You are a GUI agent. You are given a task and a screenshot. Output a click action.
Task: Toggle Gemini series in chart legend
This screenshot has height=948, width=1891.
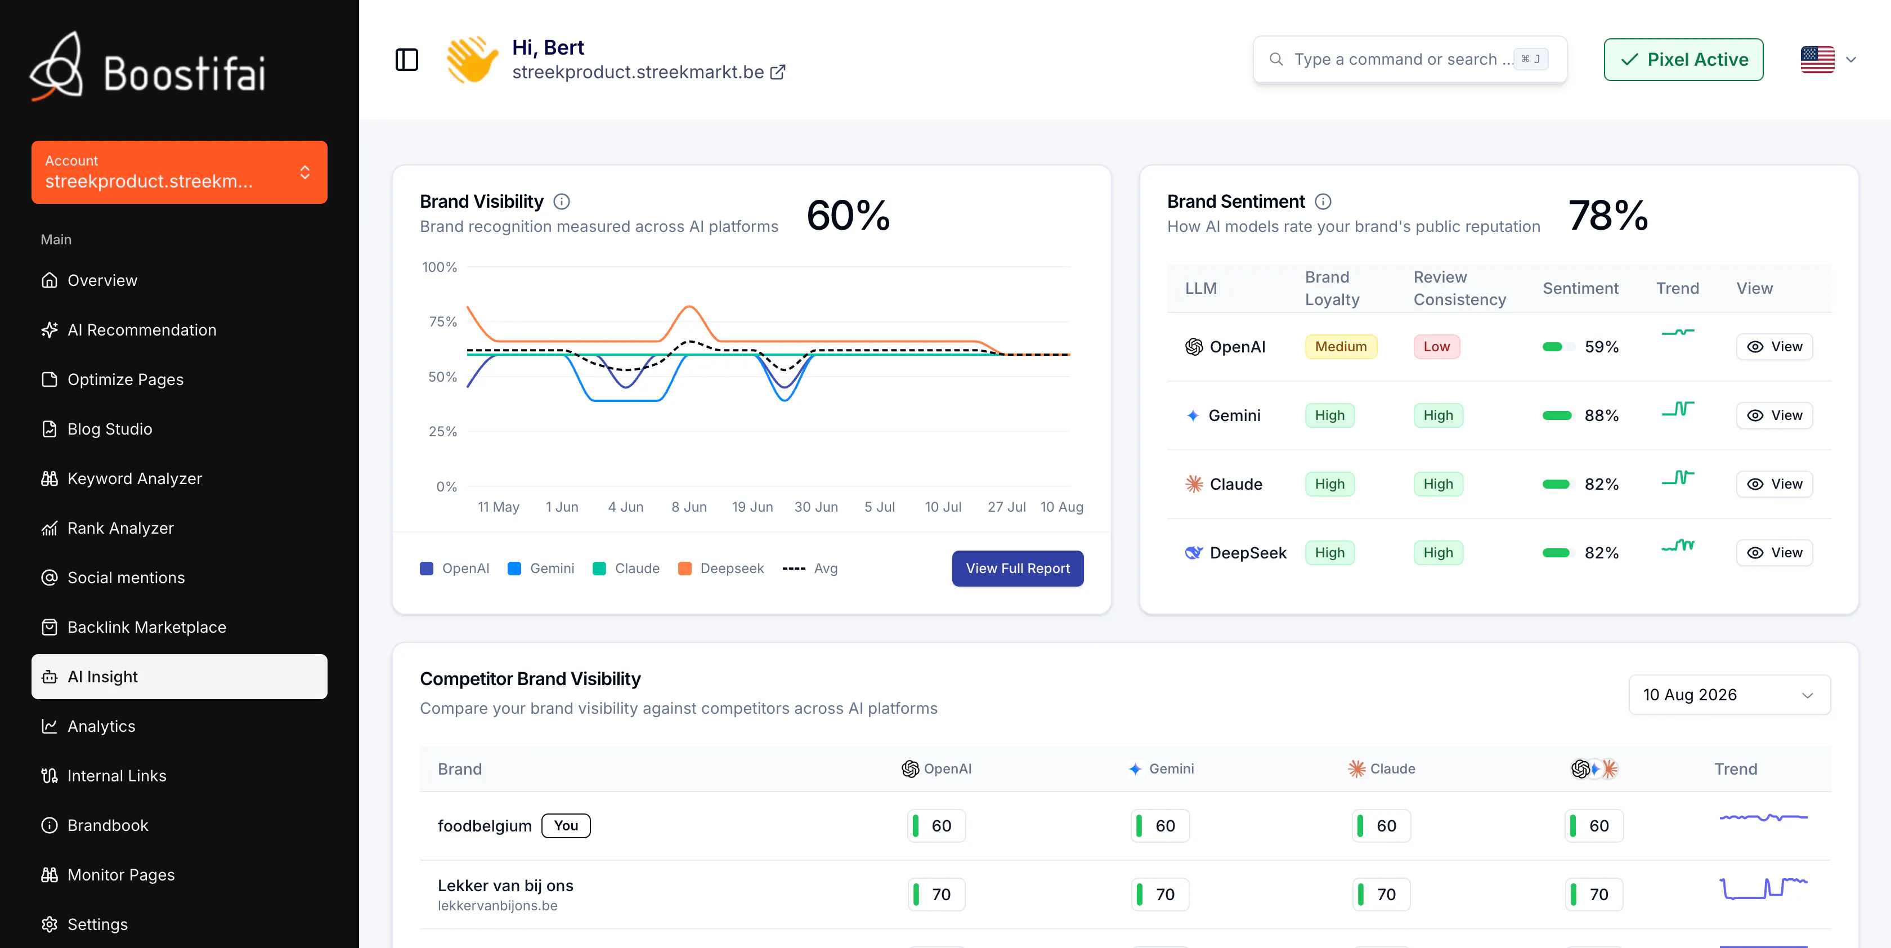click(541, 569)
